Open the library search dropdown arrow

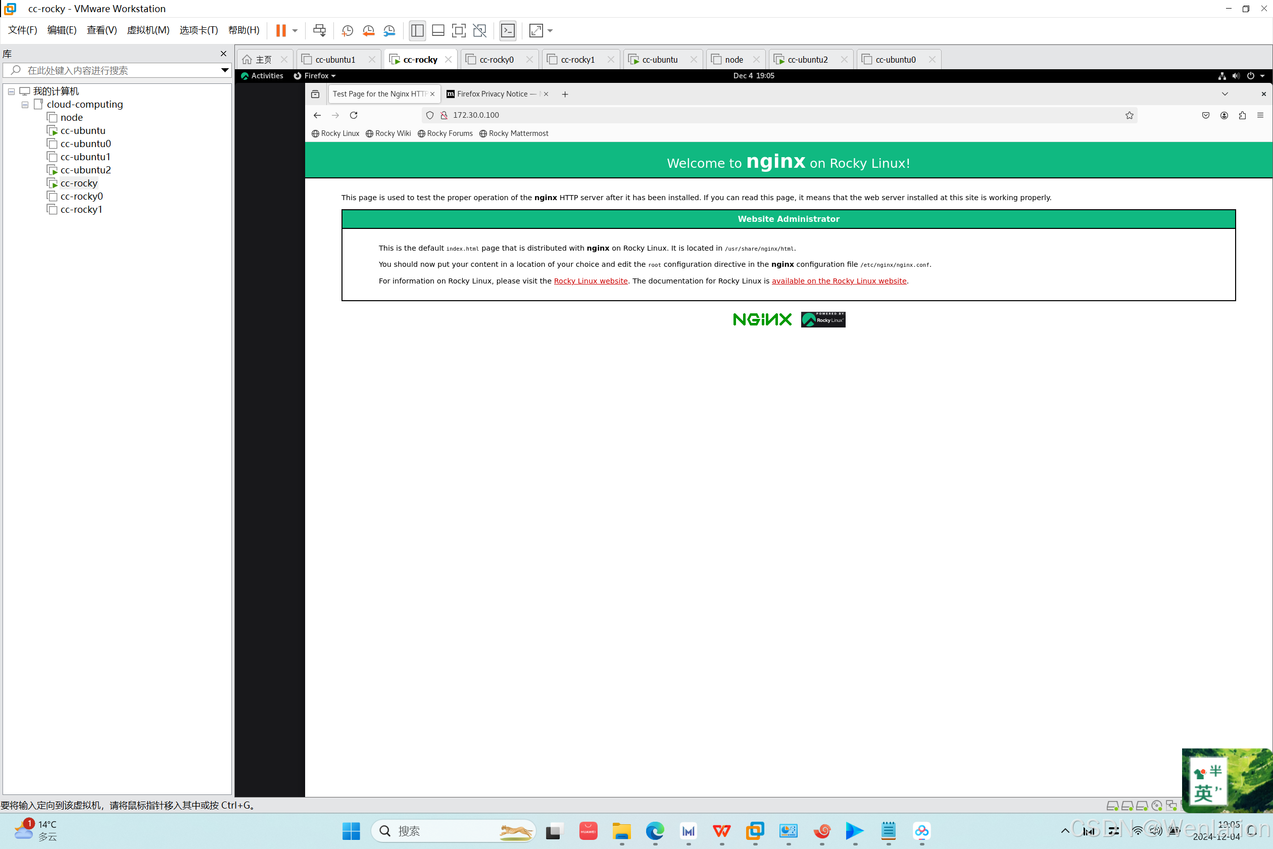click(x=225, y=70)
